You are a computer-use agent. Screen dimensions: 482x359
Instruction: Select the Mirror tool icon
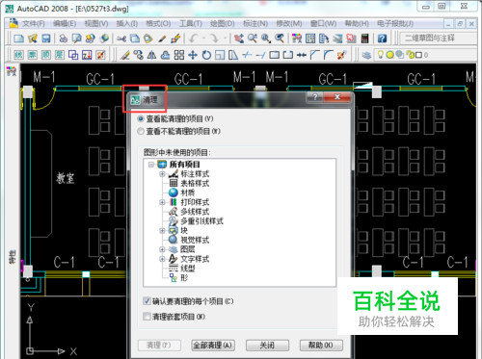(x=151, y=55)
